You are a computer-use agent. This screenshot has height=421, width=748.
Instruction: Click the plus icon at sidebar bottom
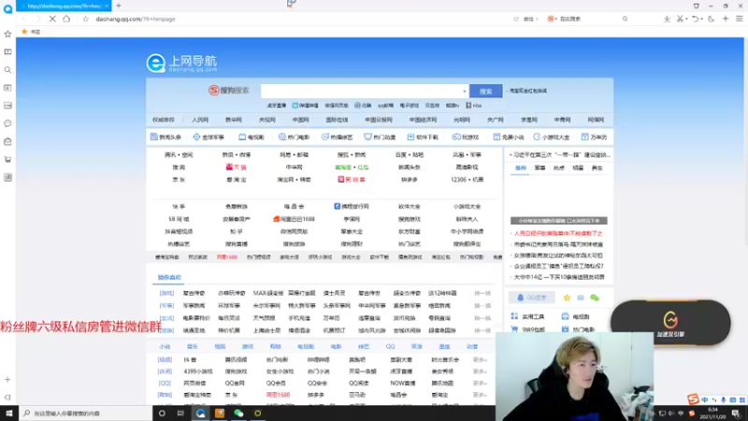tap(7, 380)
